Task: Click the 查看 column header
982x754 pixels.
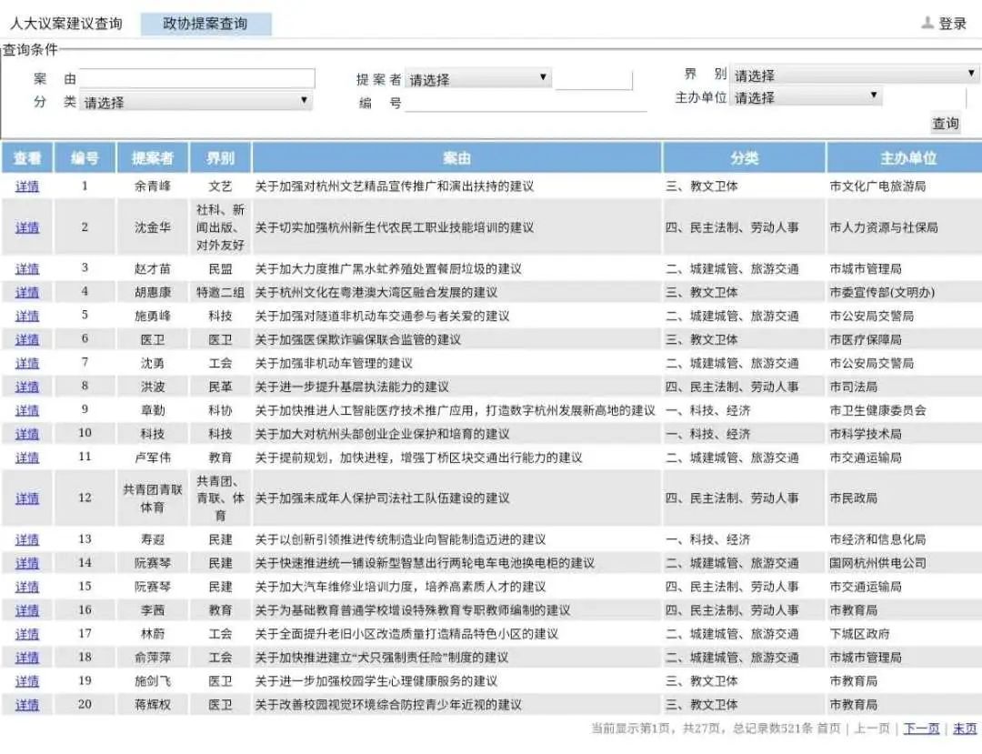Action: pyautogui.click(x=27, y=158)
